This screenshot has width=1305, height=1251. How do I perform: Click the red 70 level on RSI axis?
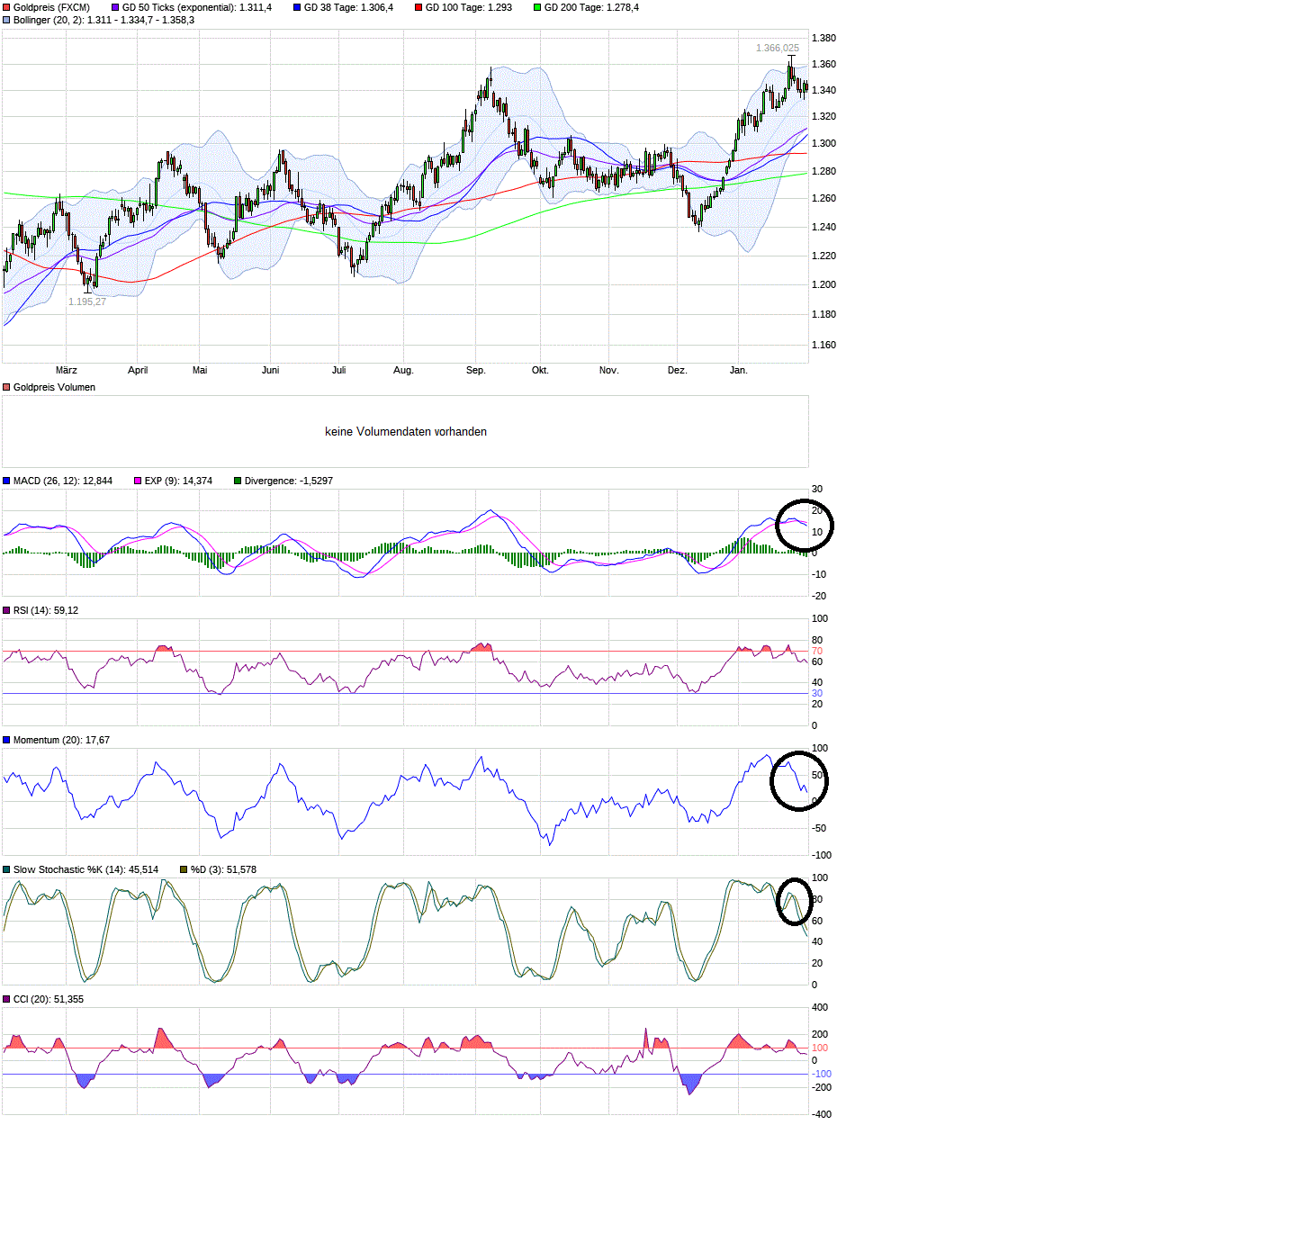[x=817, y=651]
